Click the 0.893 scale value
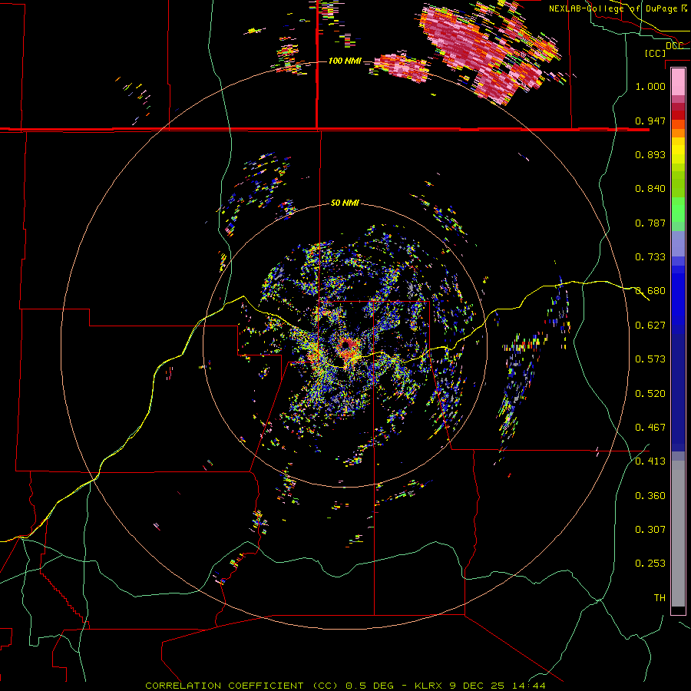691x691 pixels. 650,154
